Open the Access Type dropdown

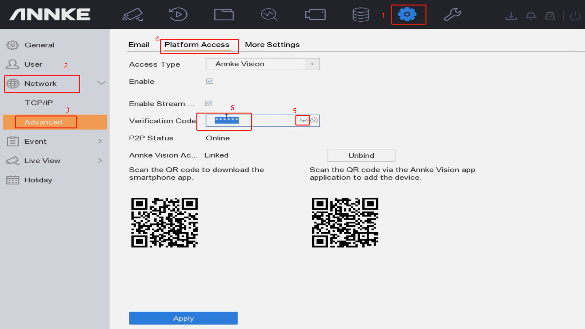(x=312, y=64)
